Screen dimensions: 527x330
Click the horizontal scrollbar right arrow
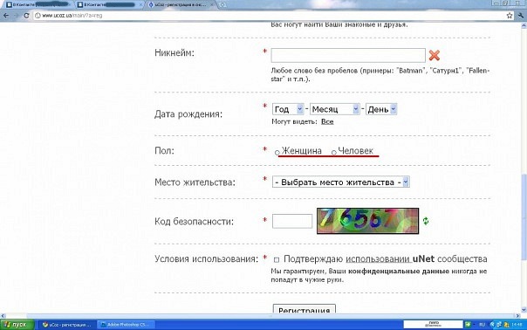coord(518,316)
